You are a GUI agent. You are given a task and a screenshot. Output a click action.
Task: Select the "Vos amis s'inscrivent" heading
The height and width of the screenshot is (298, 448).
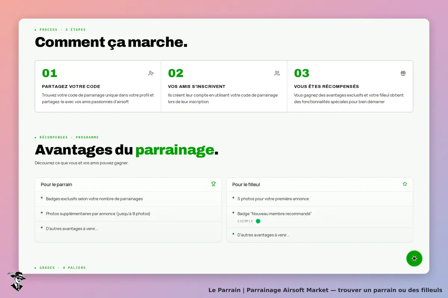197,86
